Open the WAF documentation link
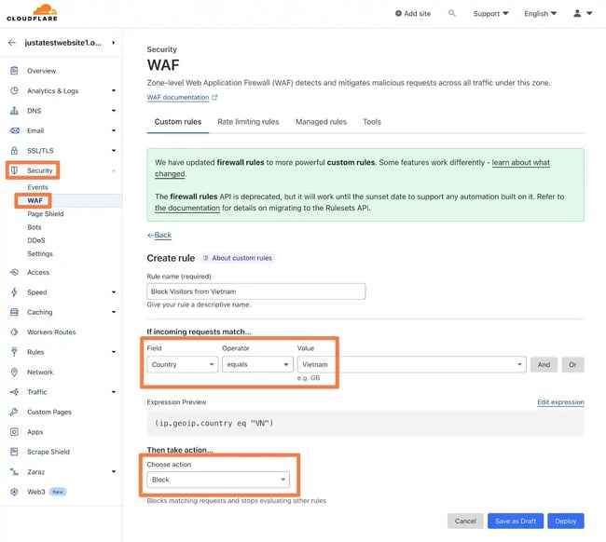606x542 pixels. [x=178, y=98]
